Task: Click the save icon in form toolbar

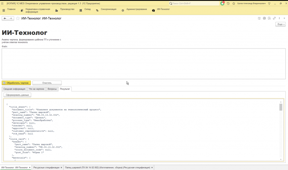Action: [259, 18]
